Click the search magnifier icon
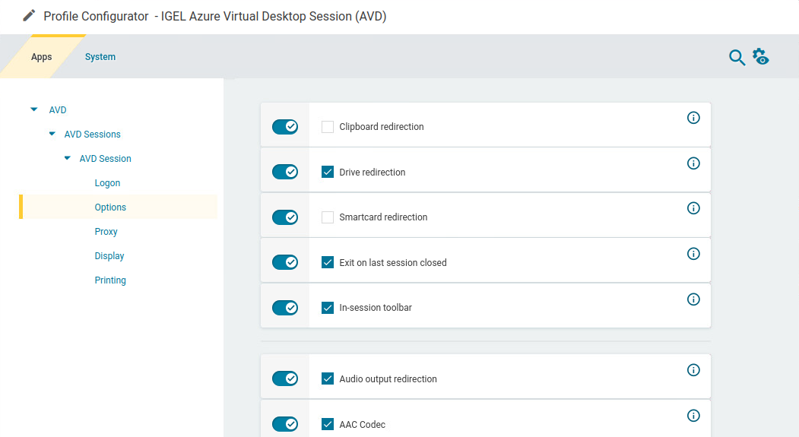This screenshot has height=437, width=799. [737, 58]
